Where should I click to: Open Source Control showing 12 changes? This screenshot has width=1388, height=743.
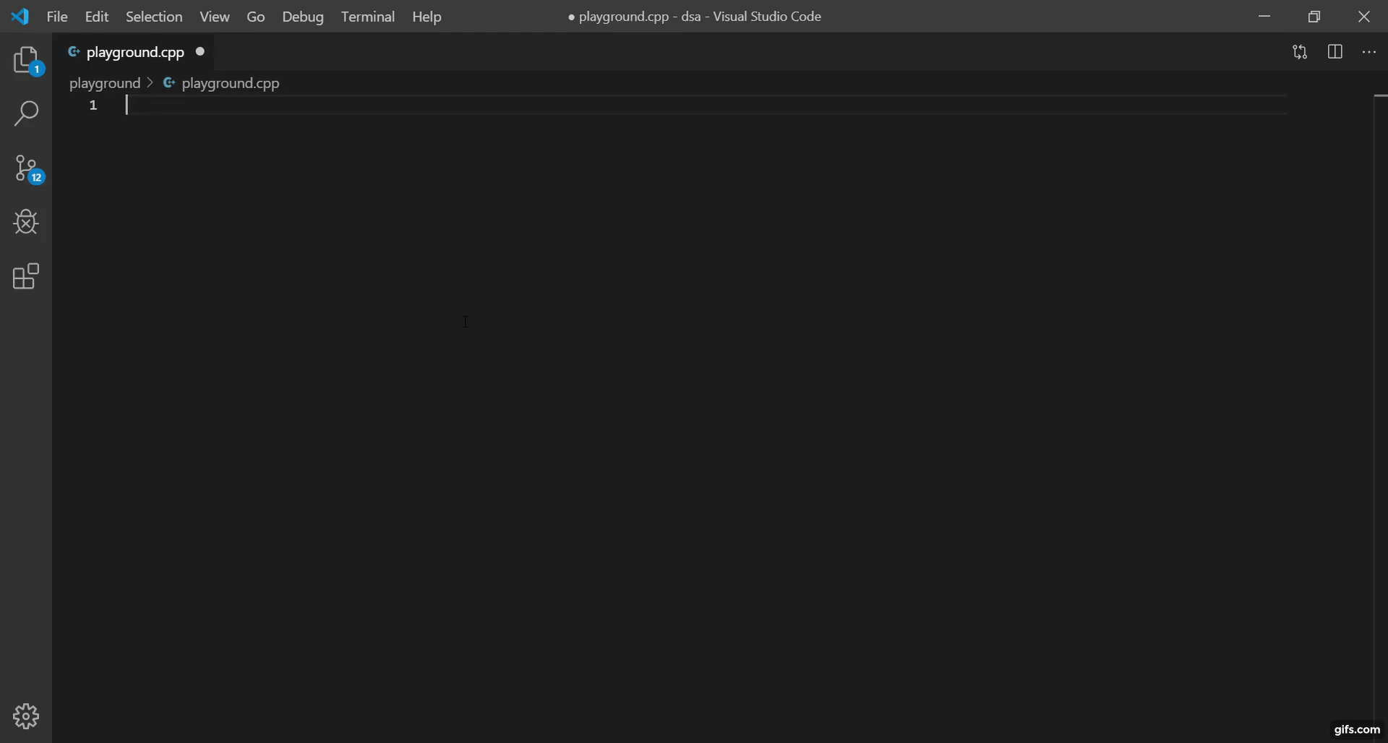click(x=26, y=168)
